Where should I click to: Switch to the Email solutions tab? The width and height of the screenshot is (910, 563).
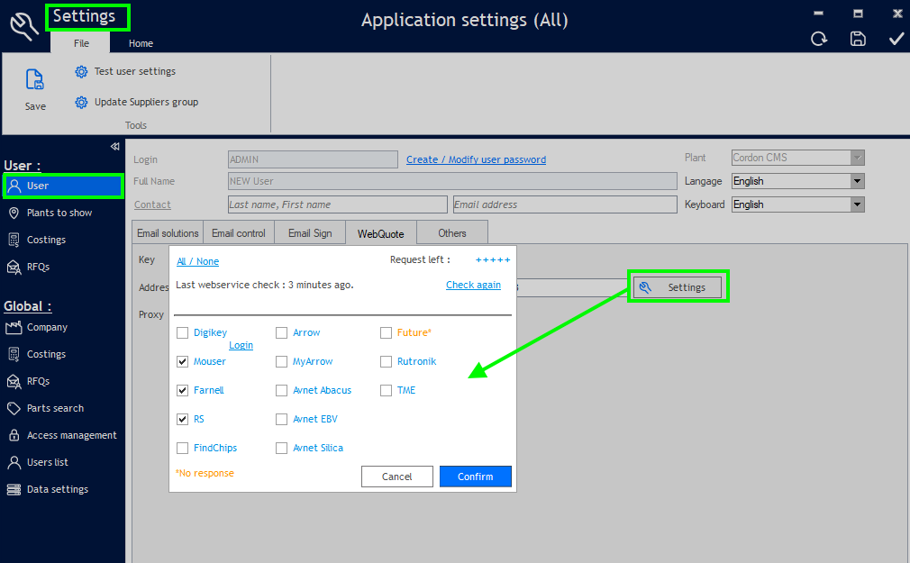tap(168, 233)
